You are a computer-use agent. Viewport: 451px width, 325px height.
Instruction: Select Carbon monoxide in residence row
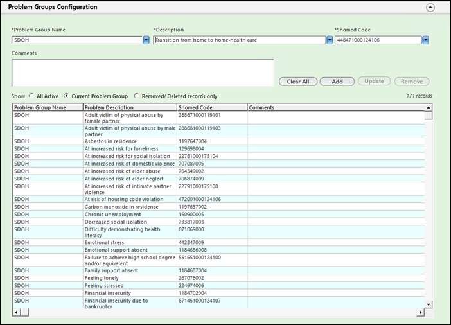(x=218, y=207)
